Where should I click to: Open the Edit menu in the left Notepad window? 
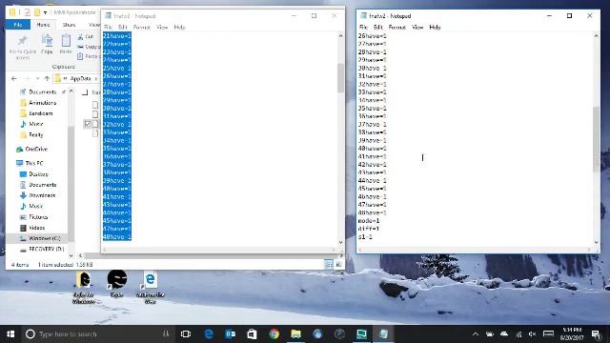tap(123, 28)
